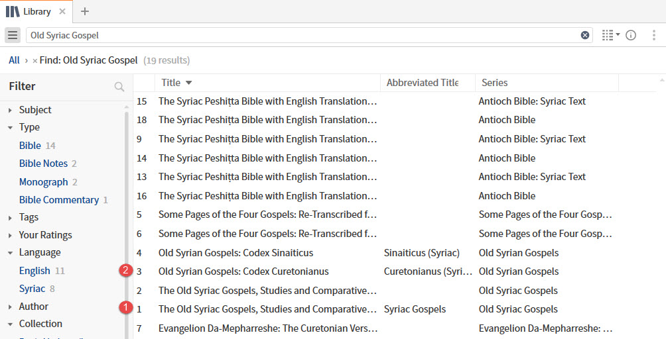Viewport: 666px width, 339px height.
Task: Click the Curetonianus abbreviated title cell
Action: pyautogui.click(x=428, y=271)
